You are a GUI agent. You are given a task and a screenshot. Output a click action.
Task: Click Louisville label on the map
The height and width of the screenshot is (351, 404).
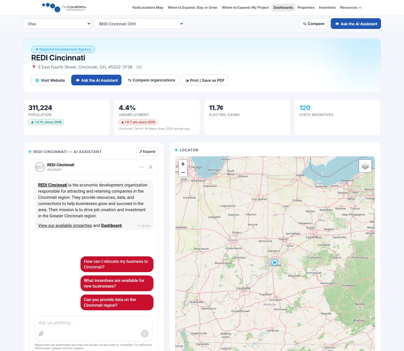[243, 288]
